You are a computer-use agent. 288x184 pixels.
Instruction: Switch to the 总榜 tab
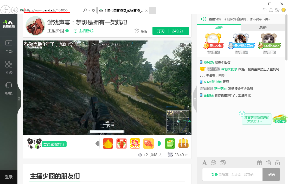(263, 28)
